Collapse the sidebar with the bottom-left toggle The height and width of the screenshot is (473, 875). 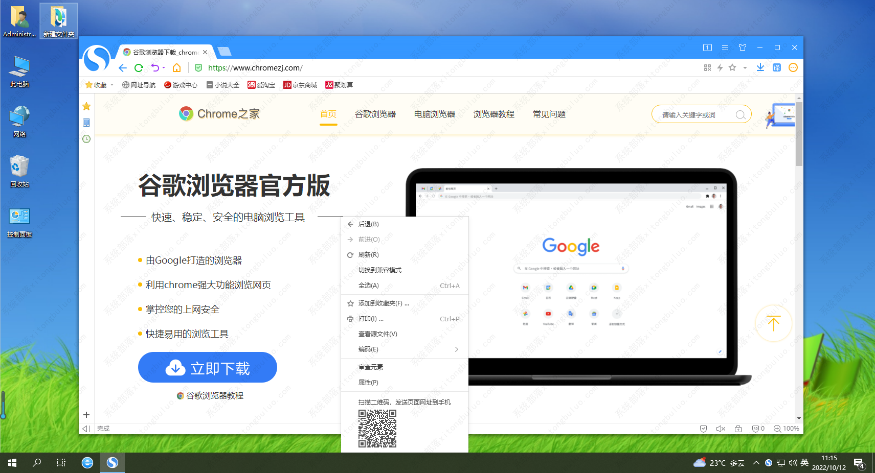tap(86, 429)
